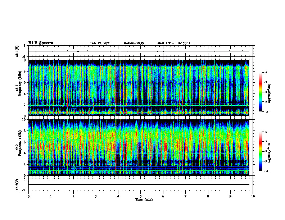Click tick label '1' on the Time axis
The image size is (285, 220).
pyautogui.click(x=51, y=196)
